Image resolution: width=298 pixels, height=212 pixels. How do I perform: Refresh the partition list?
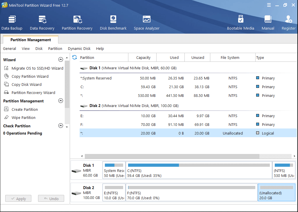(74, 57)
